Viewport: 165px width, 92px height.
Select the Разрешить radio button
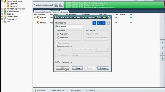[x=58, y=34]
